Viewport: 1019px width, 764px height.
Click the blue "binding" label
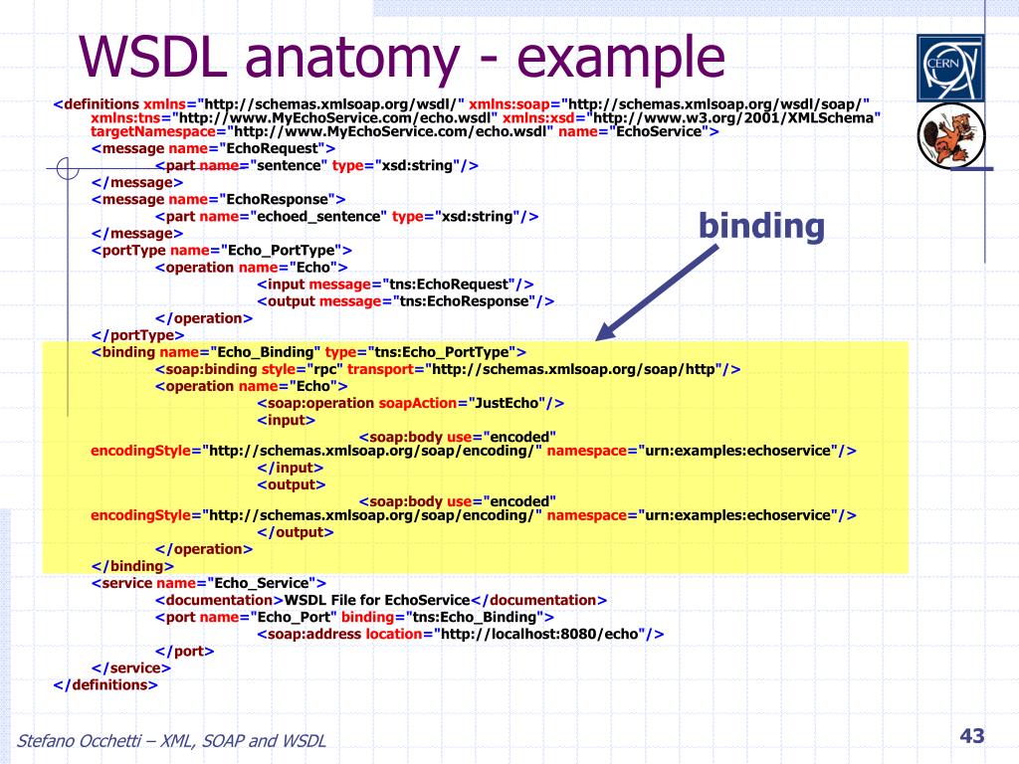(x=761, y=227)
